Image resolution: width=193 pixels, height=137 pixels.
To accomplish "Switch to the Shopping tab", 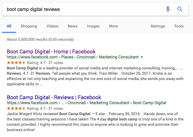I will [x=29, y=26].
